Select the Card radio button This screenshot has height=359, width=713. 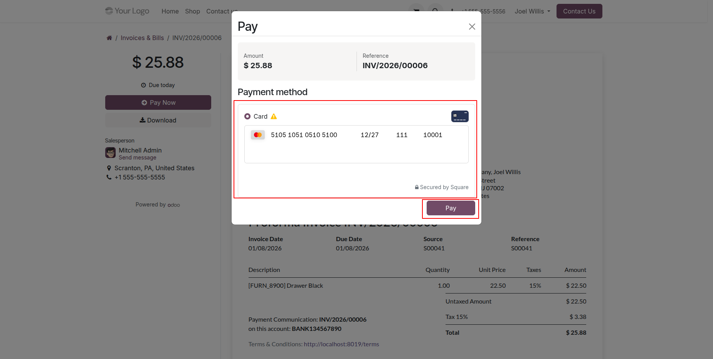[247, 116]
